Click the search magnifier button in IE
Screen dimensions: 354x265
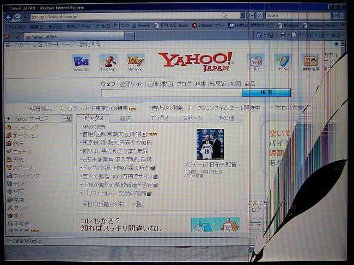337,15
